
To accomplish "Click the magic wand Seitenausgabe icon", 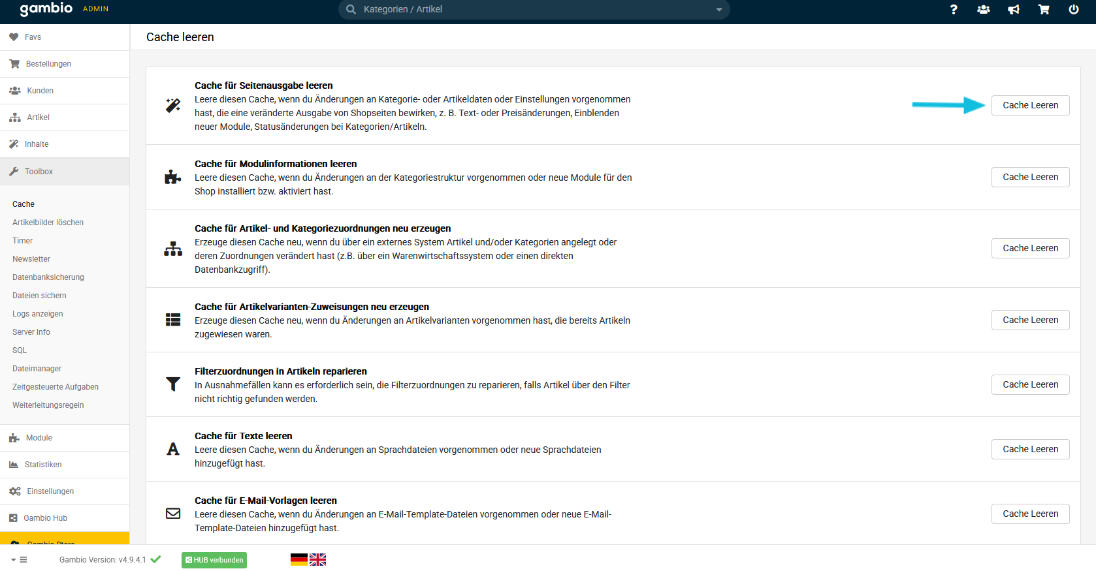I will click(x=173, y=105).
